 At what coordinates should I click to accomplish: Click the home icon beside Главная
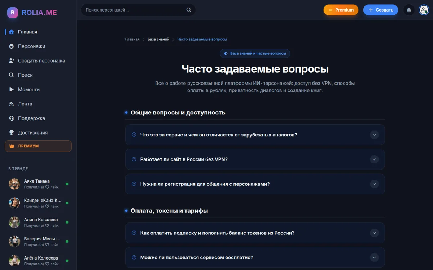(11, 32)
